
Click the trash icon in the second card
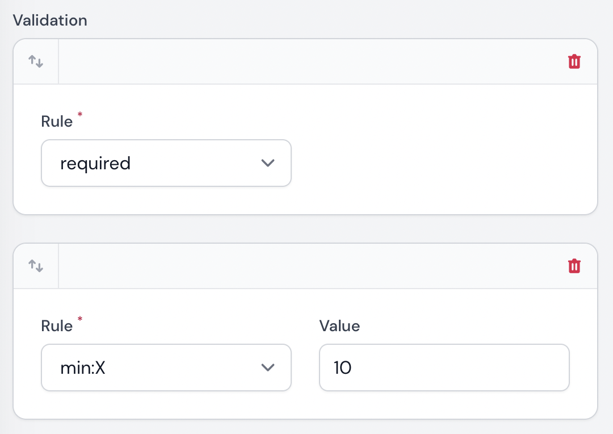point(574,266)
